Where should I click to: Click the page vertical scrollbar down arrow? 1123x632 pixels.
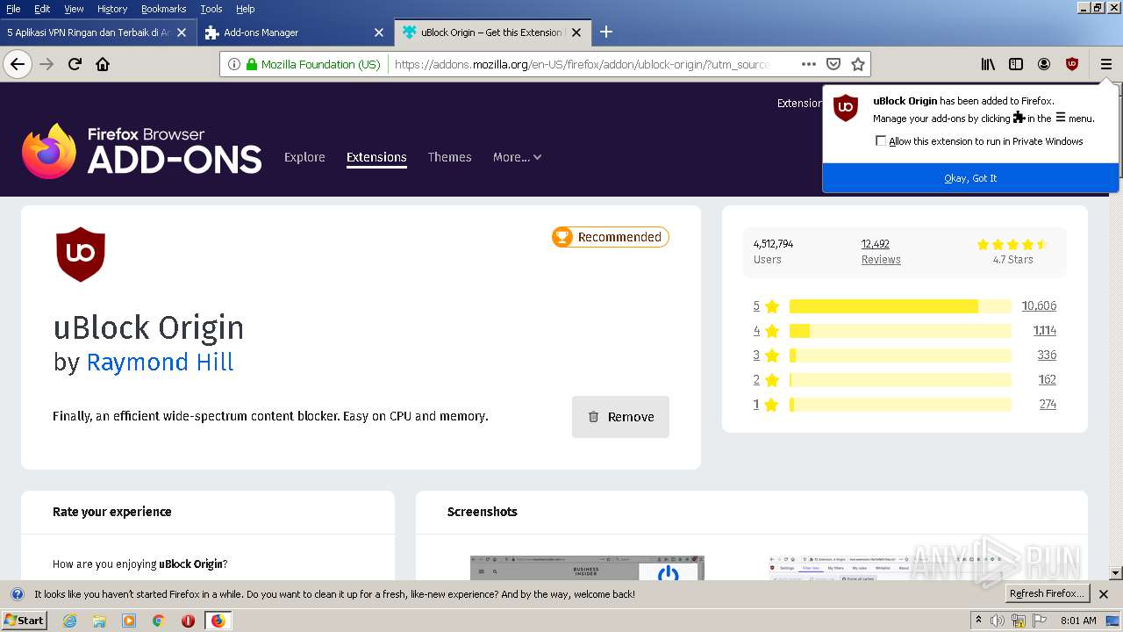(x=1116, y=573)
